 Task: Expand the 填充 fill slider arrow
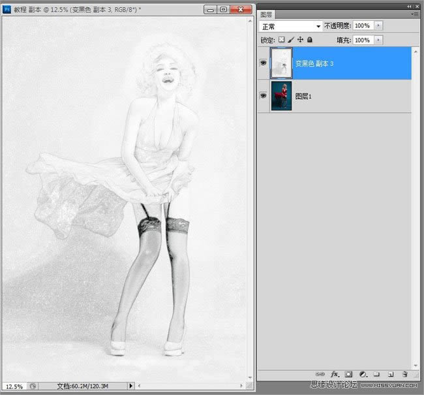379,40
